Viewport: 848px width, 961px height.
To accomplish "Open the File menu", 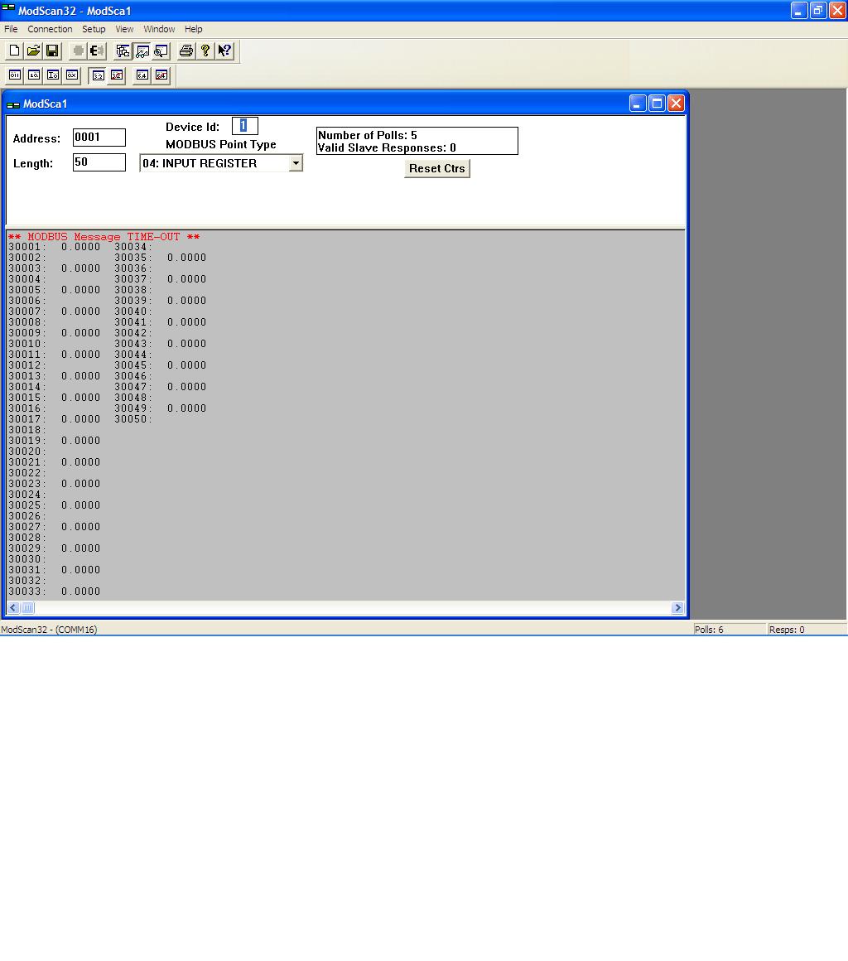I will click(11, 29).
